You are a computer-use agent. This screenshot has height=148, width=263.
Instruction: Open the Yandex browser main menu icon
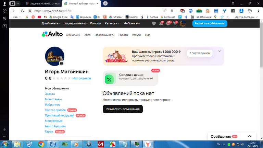233,3
